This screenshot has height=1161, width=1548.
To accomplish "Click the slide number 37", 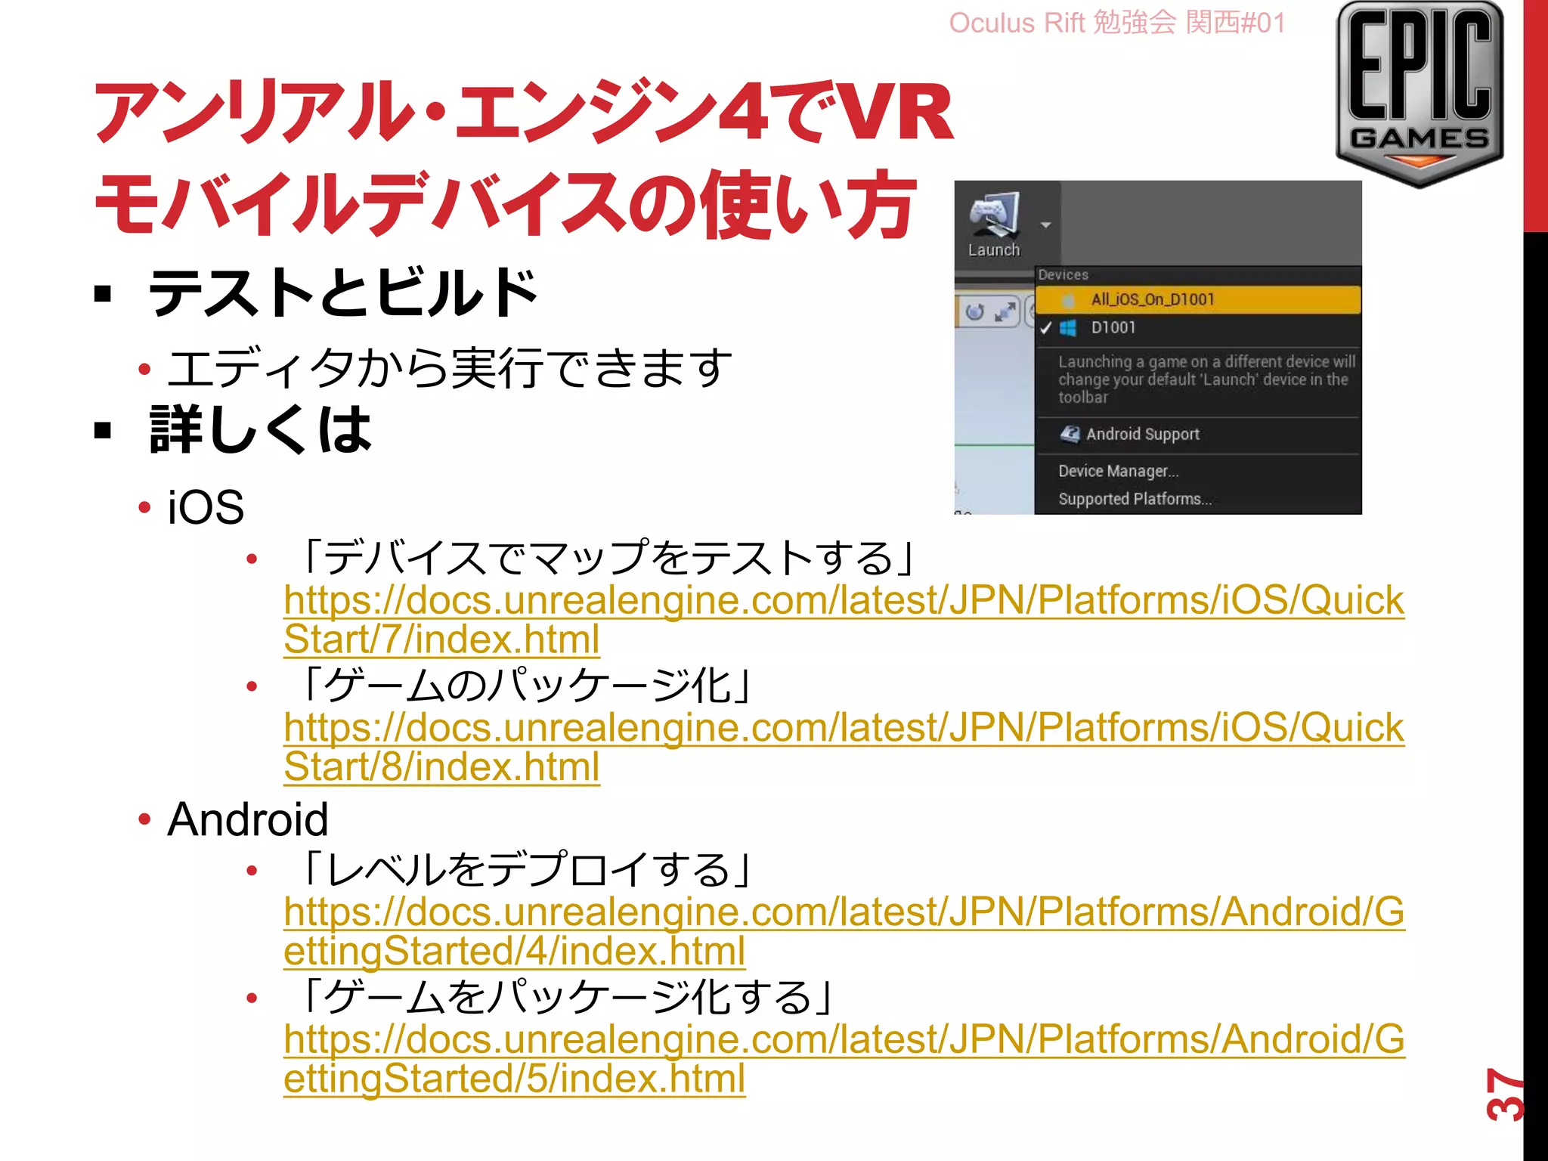I will tap(1503, 1094).
